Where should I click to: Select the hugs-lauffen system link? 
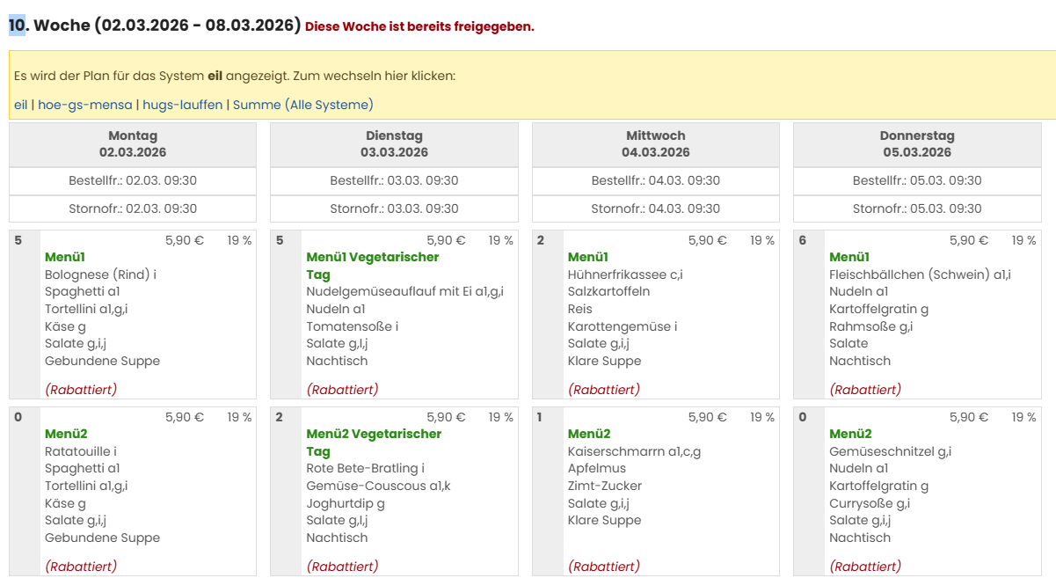pos(183,105)
